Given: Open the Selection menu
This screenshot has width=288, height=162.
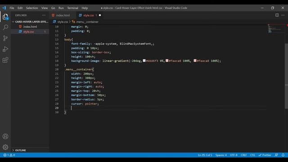Looking at the screenshot, I should pyautogui.click(x=32, y=8).
